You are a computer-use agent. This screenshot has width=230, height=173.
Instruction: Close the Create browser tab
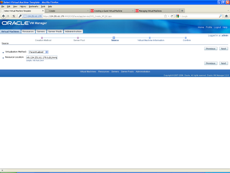[88, 11]
